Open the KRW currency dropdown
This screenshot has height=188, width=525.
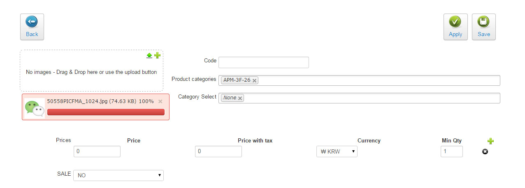point(337,151)
